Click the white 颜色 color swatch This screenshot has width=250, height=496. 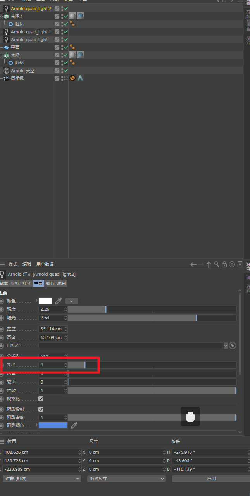click(45, 301)
